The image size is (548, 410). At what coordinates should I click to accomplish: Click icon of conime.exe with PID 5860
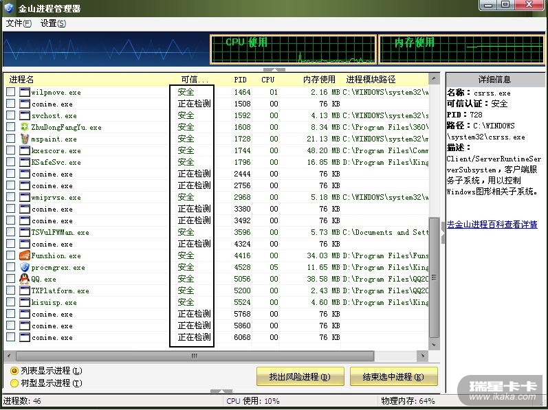[25, 326]
